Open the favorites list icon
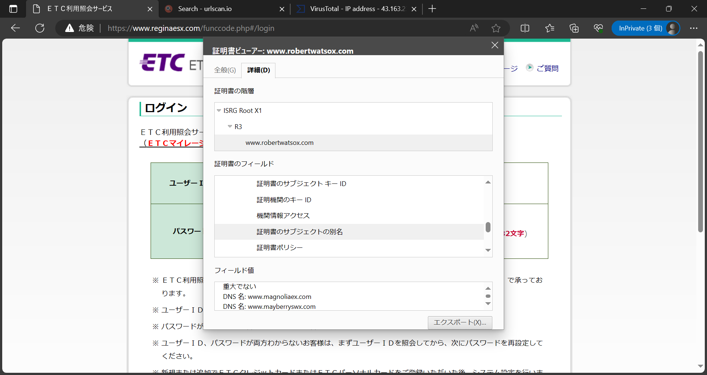The width and height of the screenshot is (707, 375). pos(550,28)
